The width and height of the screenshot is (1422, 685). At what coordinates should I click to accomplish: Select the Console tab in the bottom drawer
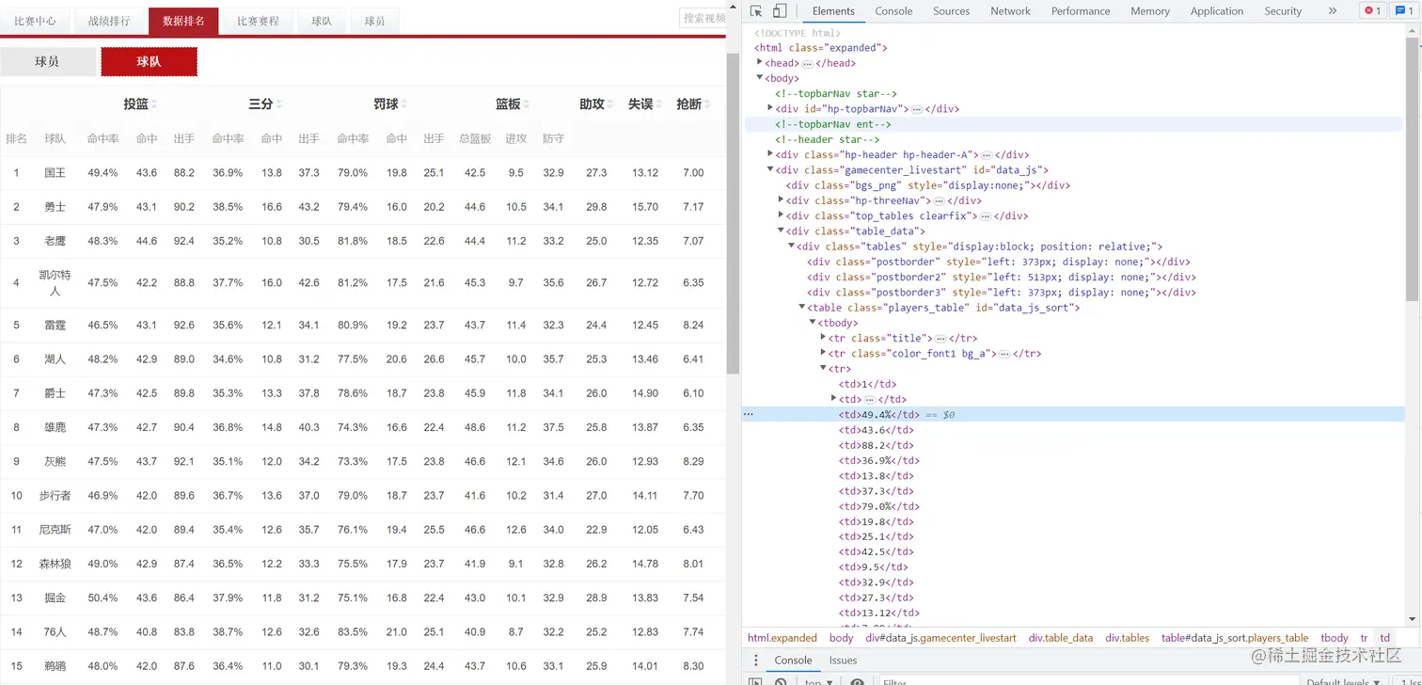click(x=792, y=661)
